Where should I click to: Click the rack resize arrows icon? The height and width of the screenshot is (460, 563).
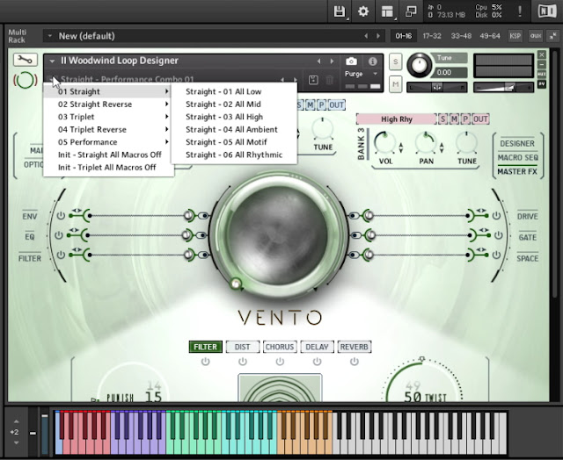(x=553, y=36)
